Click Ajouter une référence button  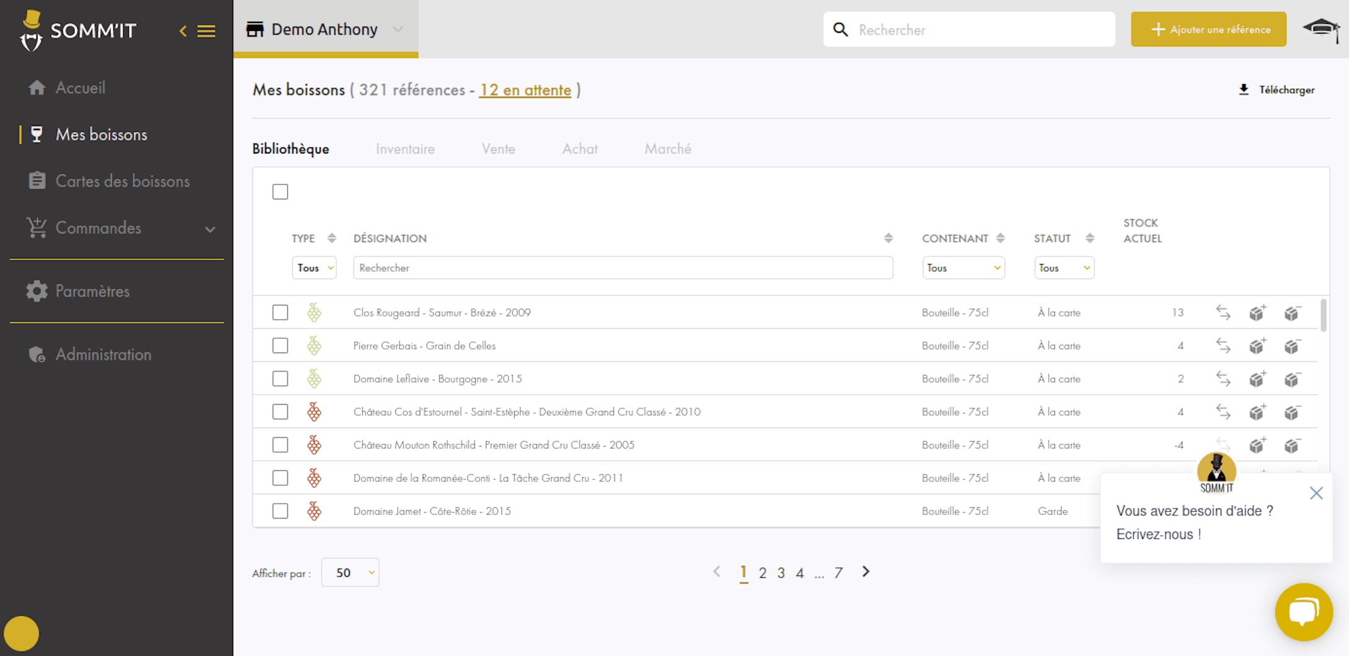coord(1208,29)
